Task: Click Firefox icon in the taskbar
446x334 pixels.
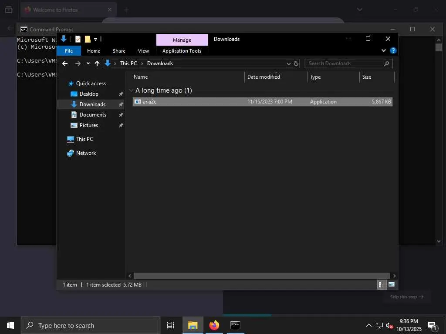Action: (x=214, y=325)
